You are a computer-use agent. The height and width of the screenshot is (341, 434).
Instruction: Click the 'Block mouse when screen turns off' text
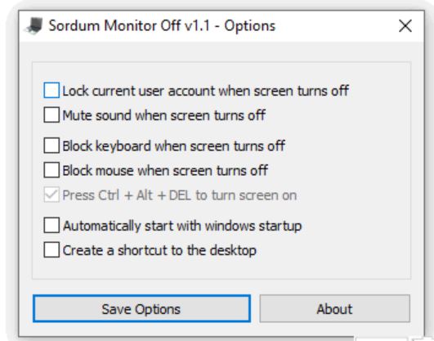pyautogui.click(x=165, y=171)
